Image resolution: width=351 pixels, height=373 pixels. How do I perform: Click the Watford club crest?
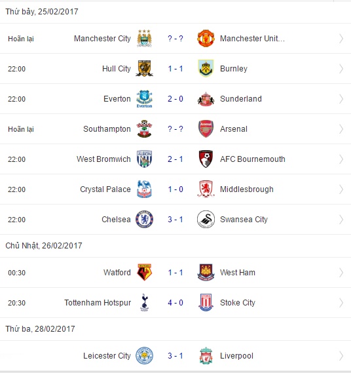pos(144,273)
